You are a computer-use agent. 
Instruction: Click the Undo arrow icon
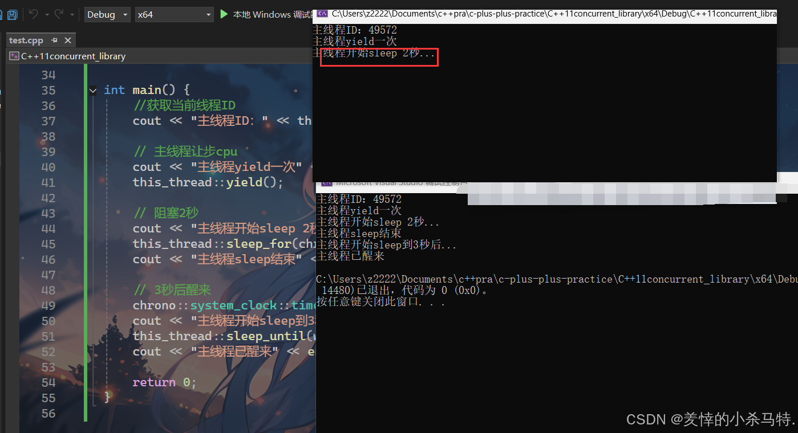tap(34, 14)
